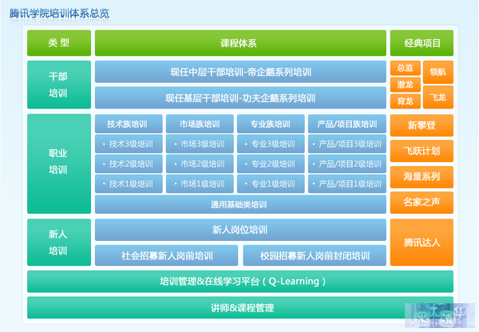The width and height of the screenshot is (479, 332).
Task: Click the 名家之声 project box
Action: point(422,203)
